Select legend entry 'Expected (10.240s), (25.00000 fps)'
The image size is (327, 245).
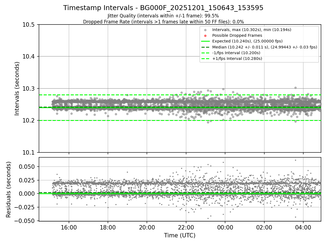tap(247, 41)
